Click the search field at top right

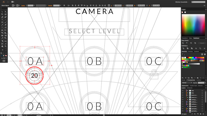click(x=198, y=2)
